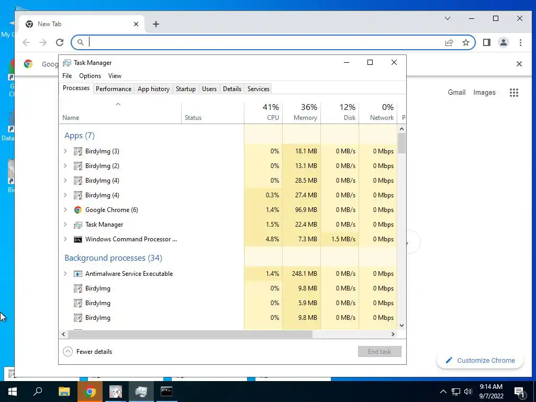Screen dimensions: 536x402
Task: Click the Windows Command Processor icon
Action: (x=78, y=239)
